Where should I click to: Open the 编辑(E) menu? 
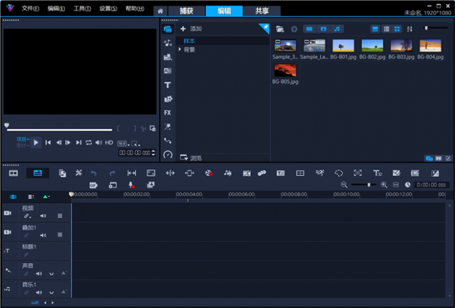click(56, 9)
